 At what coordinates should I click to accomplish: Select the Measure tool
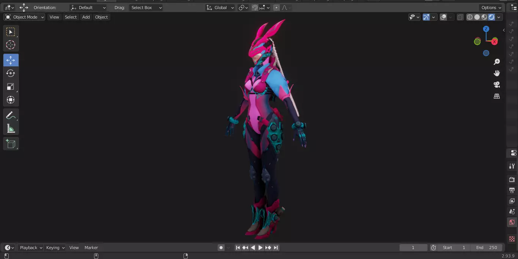pyautogui.click(x=11, y=129)
